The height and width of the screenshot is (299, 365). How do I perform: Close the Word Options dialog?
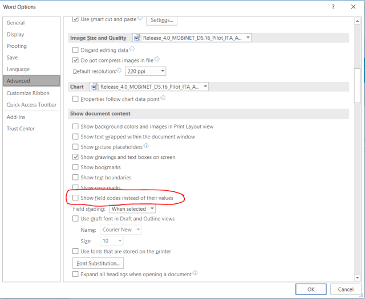tap(353, 7)
